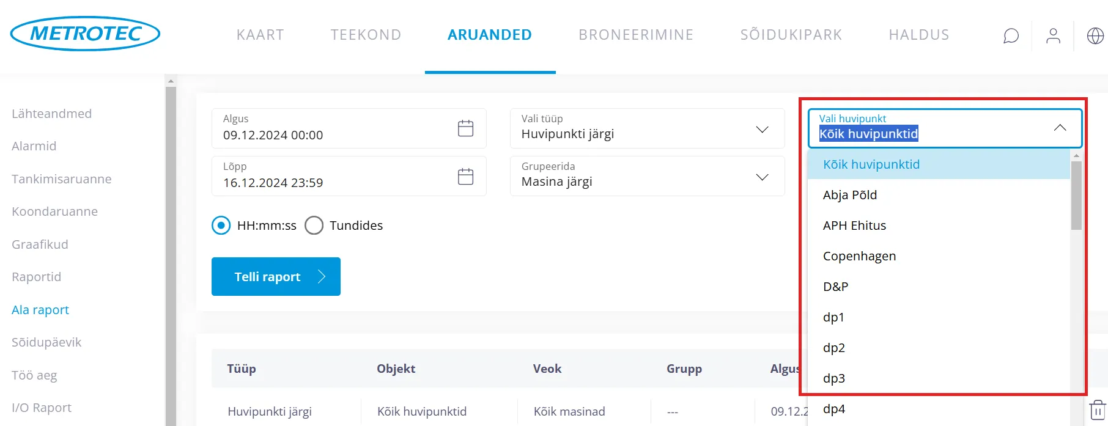Image resolution: width=1108 pixels, height=426 pixels.
Task: Switch to the Kaart tab
Action: [260, 35]
